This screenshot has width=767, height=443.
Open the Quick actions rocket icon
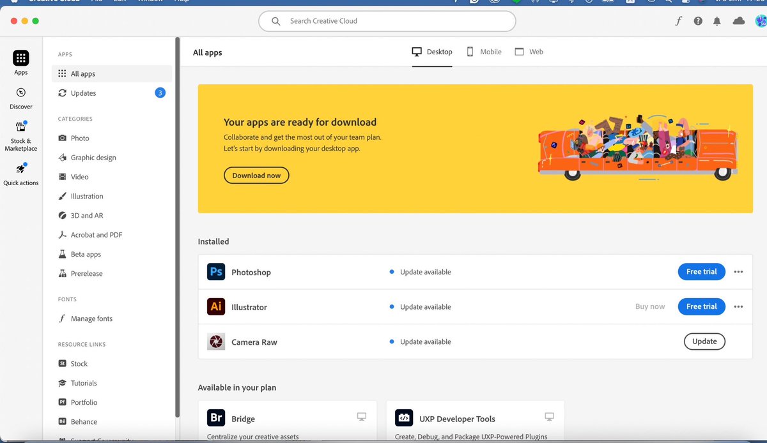pyautogui.click(x=21, y=169)
